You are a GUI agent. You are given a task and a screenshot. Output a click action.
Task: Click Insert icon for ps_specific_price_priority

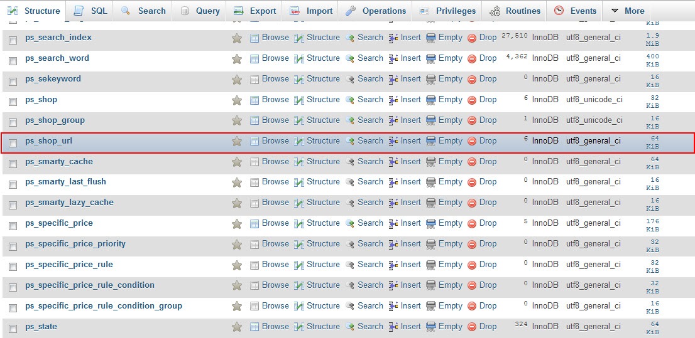click(393, 244)
